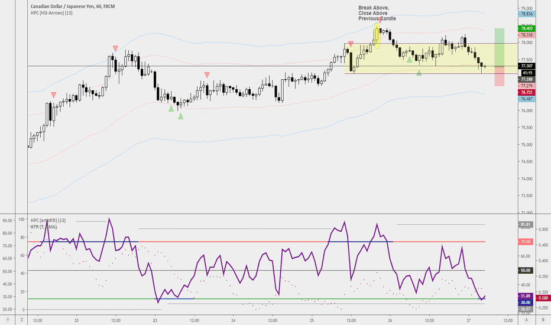Select the 'Break Above, Close Above Previous Candle' note
The height and width of the screenshot is (325, 551).
[x=377, y=13]
